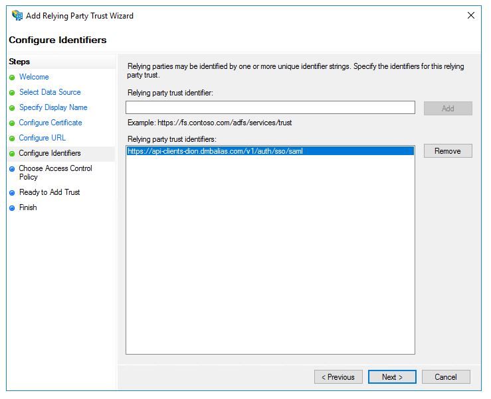This screenshot has height=399, width=491.
Task: Navigate to Configure URL step
Action: [43, 138]
